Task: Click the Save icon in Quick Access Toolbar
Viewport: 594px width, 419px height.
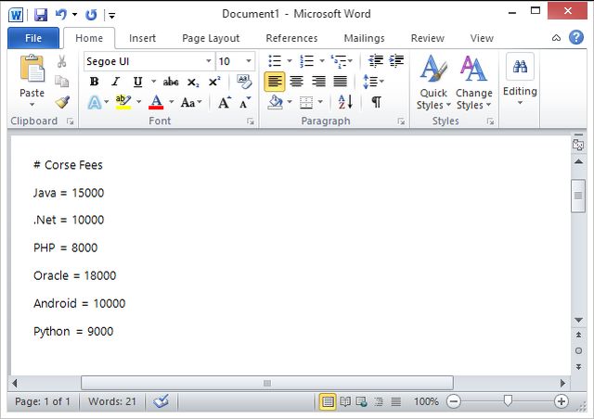Action: tap(41, 15)
